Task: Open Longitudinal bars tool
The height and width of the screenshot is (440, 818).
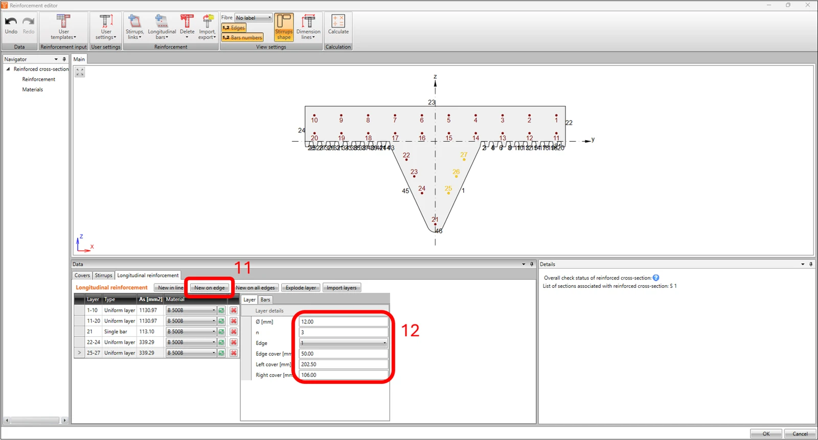Action: [x=162, y=27]
